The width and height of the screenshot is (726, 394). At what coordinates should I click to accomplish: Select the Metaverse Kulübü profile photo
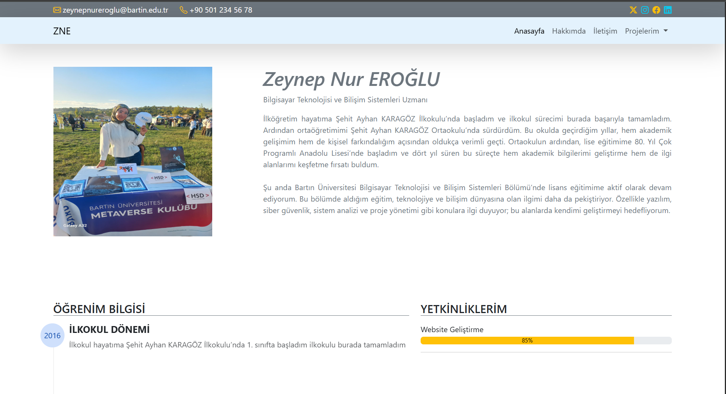(132, 152)
